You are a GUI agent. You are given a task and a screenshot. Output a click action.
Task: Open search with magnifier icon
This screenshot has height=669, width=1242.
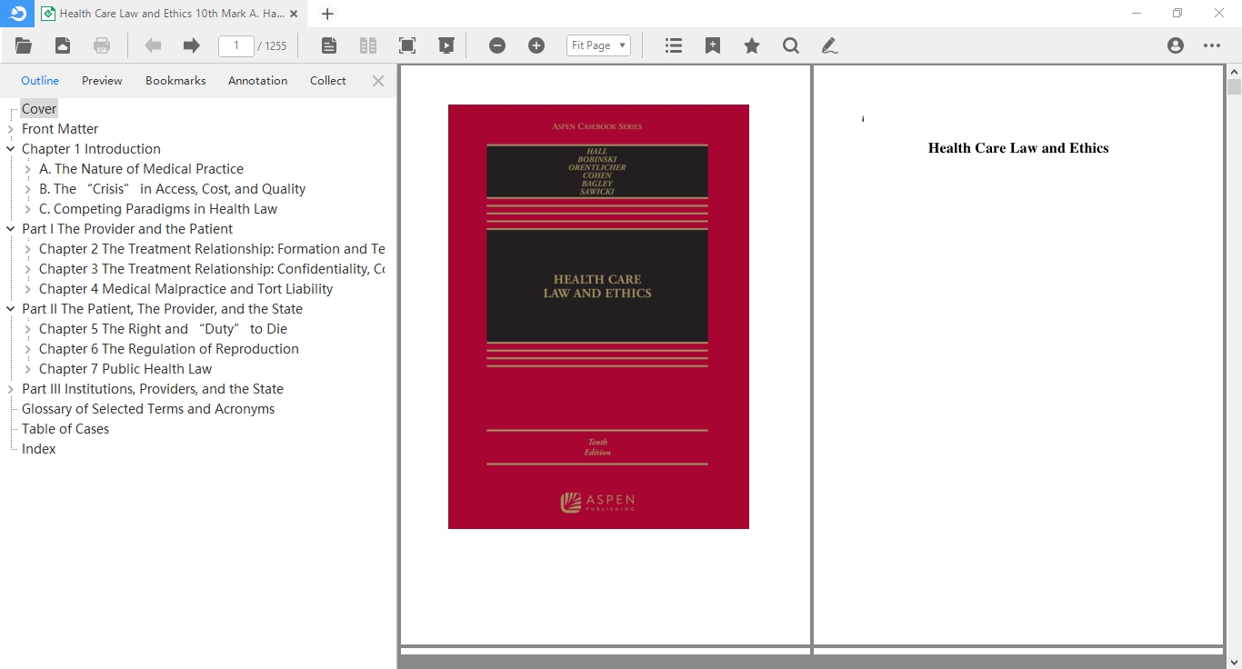pos(791,45)
